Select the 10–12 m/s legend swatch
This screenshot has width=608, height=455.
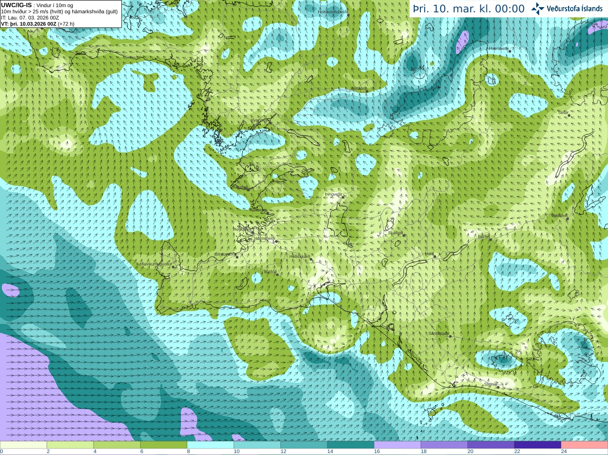[x=257, y=445]
